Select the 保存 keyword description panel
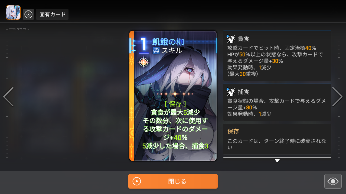Viewport: 346px width, 194px height. coord(277,139)
